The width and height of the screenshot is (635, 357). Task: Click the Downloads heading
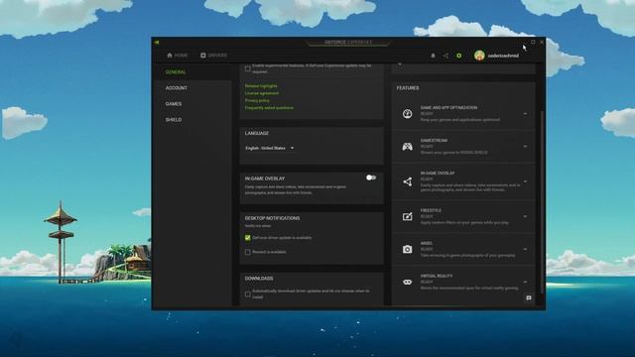click(x=259, y=279)
